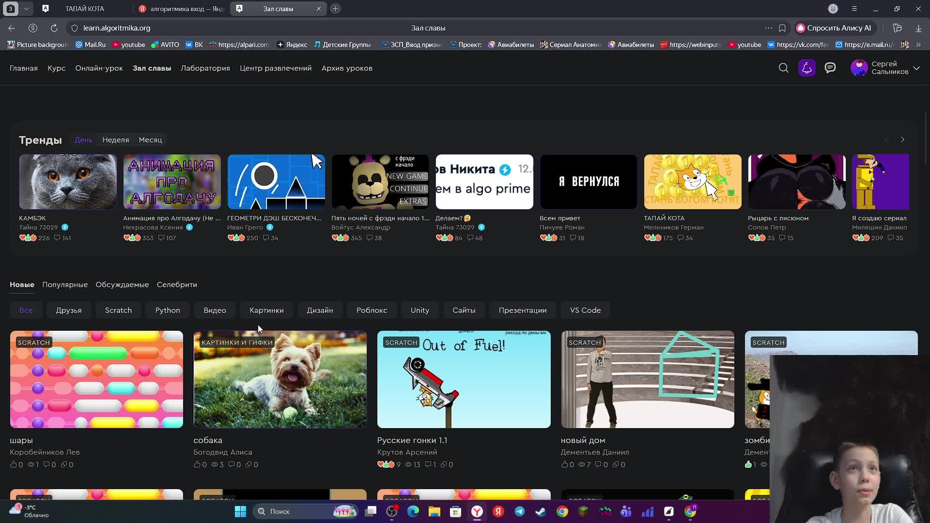Open the browser downloads icon

click(918, 28)
